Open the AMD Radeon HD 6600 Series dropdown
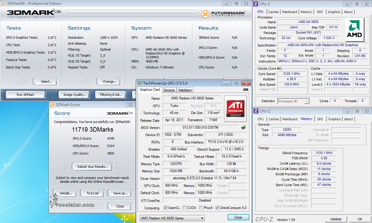372x223 pixels. pyautogui.click(x=172, y=218)
